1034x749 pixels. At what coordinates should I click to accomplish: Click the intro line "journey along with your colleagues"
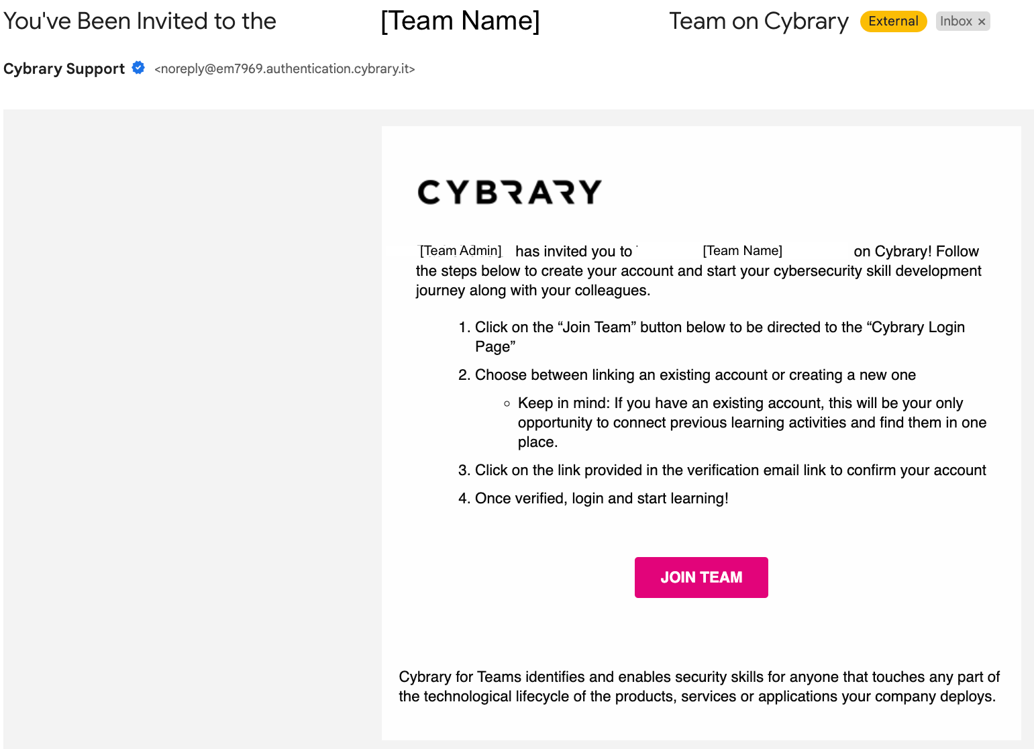pos(533,291)
